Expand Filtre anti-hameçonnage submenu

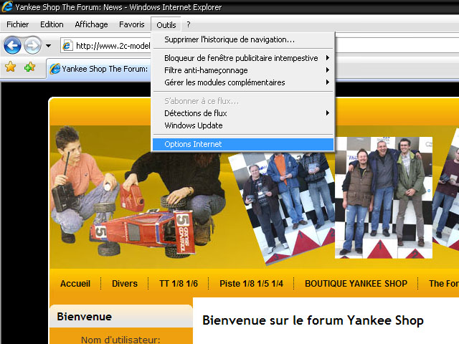point(243,70)
